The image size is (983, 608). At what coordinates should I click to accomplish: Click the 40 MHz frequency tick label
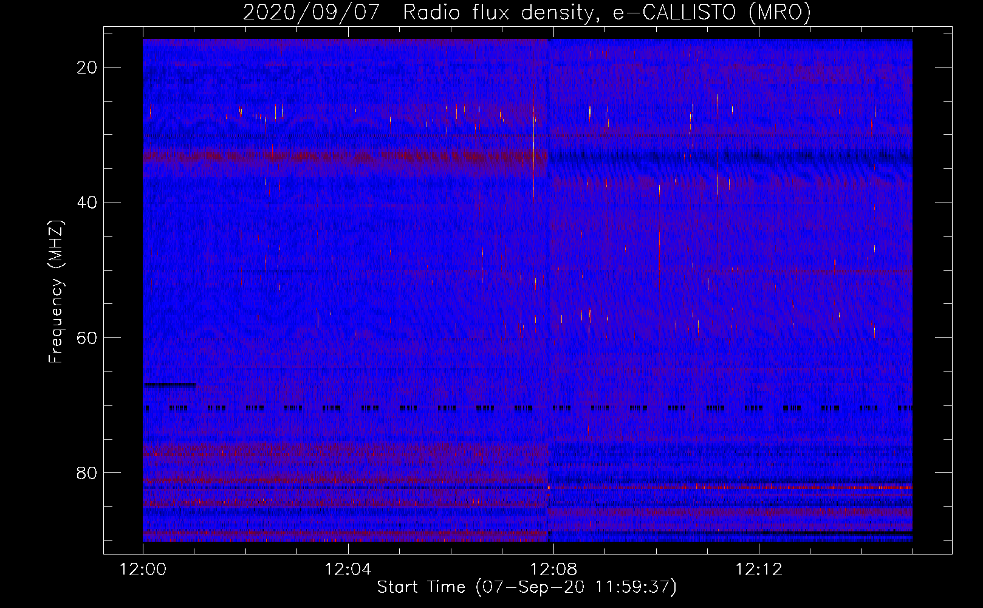click(87, 202)
